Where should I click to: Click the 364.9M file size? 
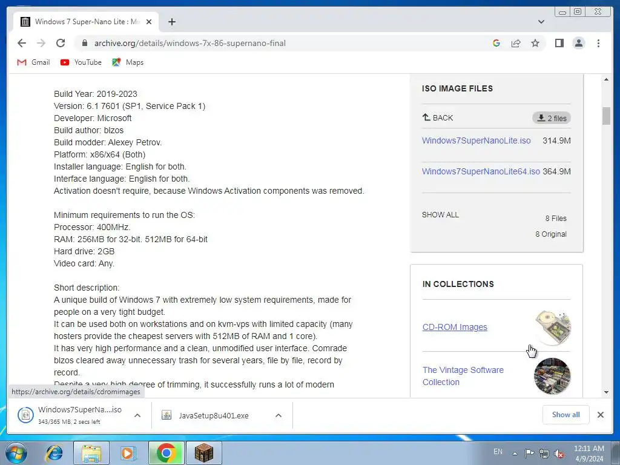pyautogui.click(x=557, y=171)
